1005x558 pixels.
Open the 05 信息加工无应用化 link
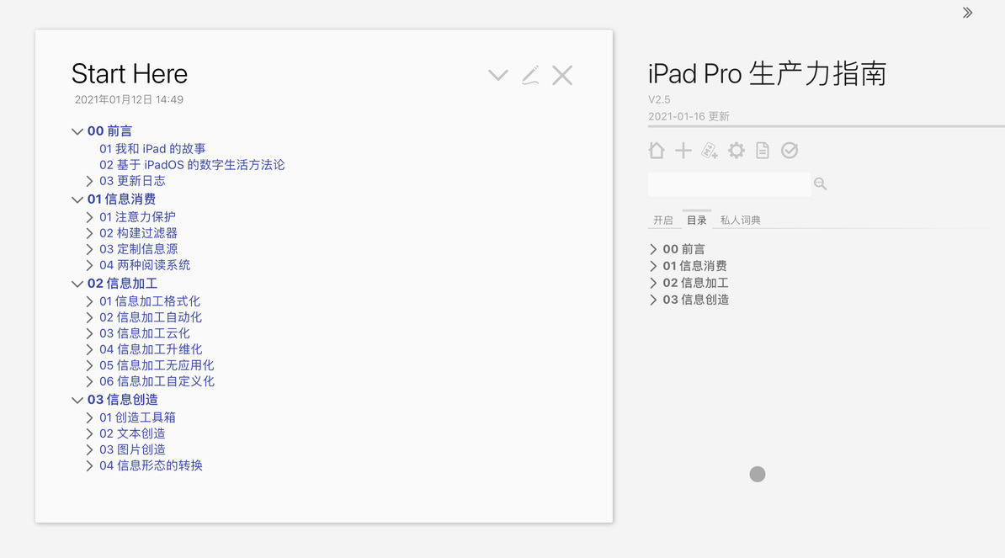[157, 365]
